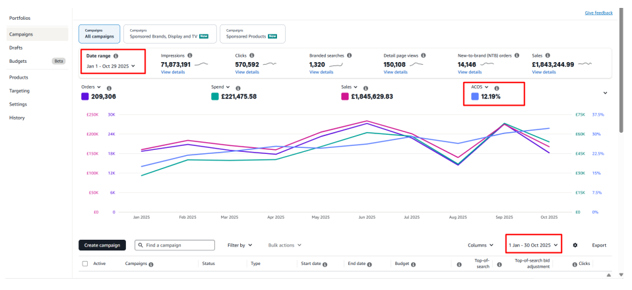
Task: Expand the Columns dropdown
Action: pos(480,245)
